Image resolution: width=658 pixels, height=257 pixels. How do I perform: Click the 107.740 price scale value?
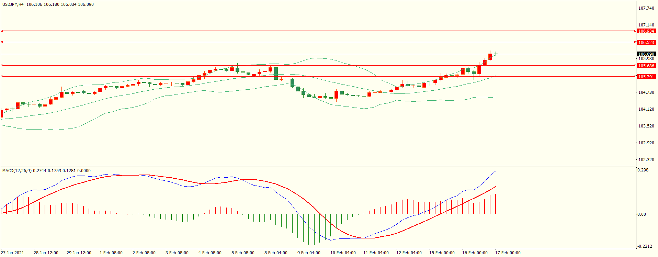(646, 8)
